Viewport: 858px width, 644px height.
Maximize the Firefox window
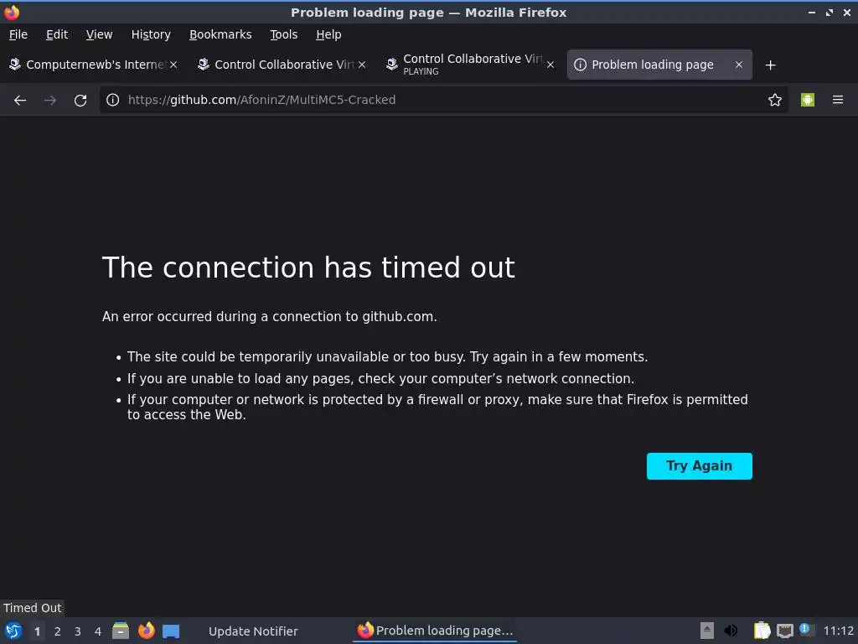tap(830, 12)
